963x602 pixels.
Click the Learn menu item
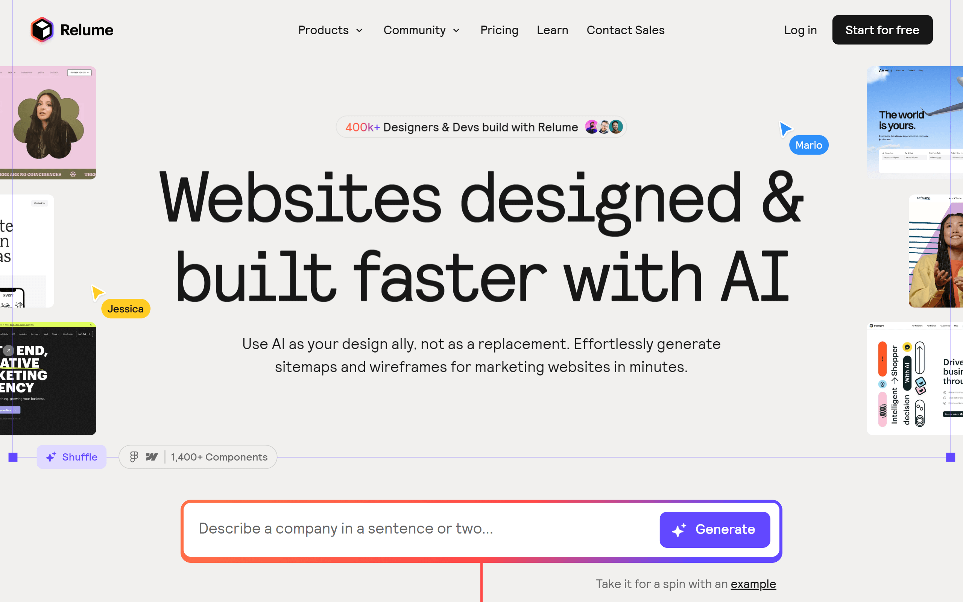point(553,30)
